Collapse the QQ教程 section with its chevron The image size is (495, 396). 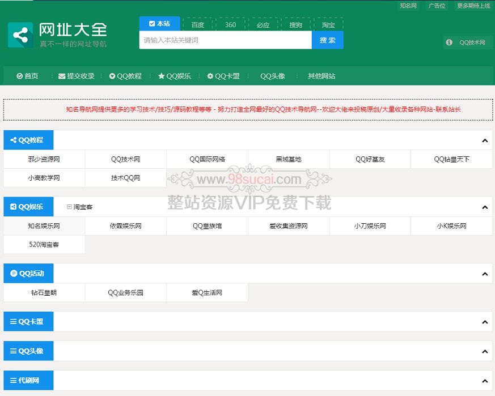485,140
